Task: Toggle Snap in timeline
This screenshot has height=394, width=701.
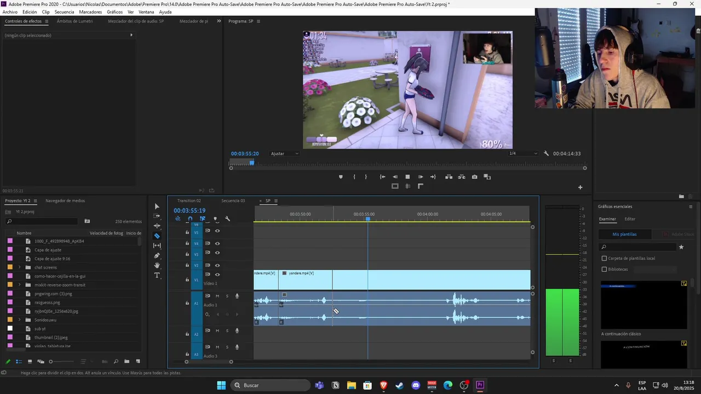Action: coord(190,219)
